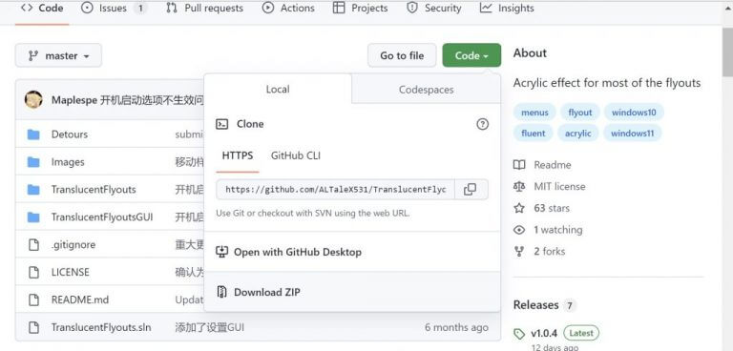Open the v1.0.4 release link
The height and width of the screenshot is (351, 733).
click(x=544, y=333)
